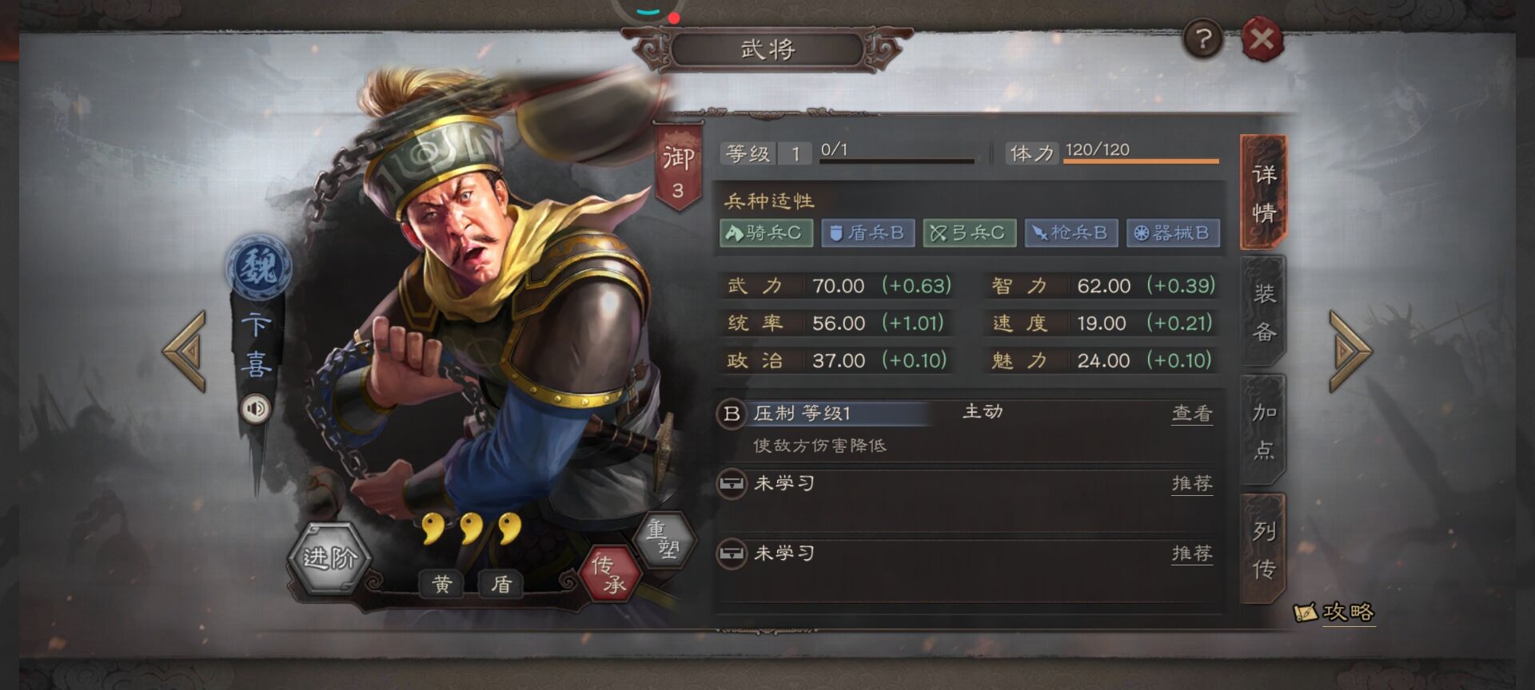This screenshot has height=690, width=1535.
Task: Click the 魏 faction emblem
Action: (x=258, y=268)
